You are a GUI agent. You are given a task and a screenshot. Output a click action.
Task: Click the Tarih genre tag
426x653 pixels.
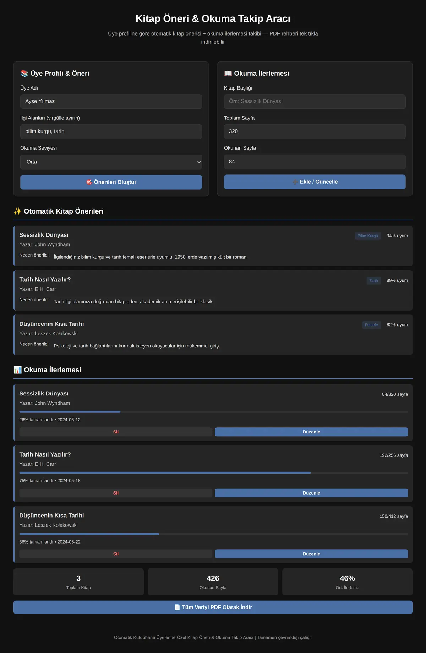(373, 281)
